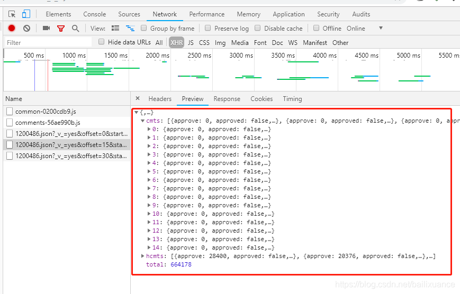The width and height of the screenshot is (460, 294).
Task: Collapse the root JSON object
Action: click(136, 112)
